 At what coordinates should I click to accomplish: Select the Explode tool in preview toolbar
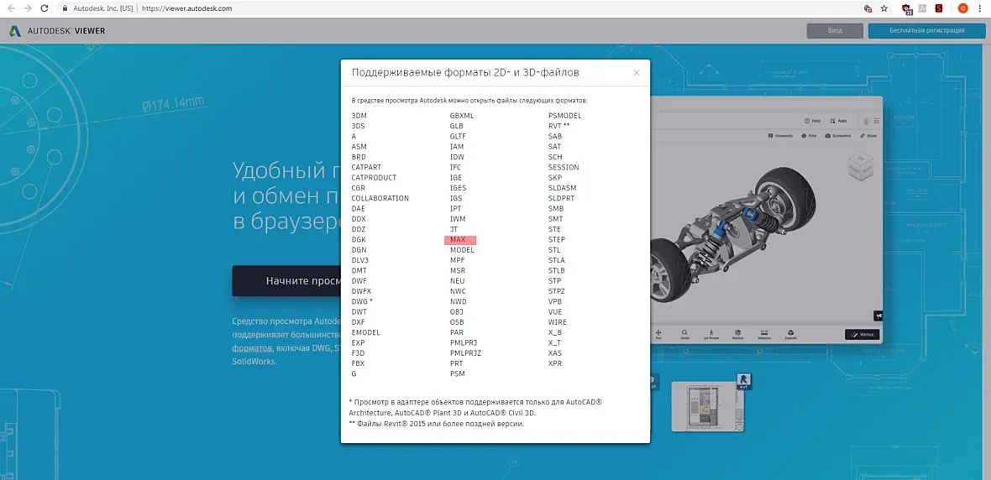790,334
